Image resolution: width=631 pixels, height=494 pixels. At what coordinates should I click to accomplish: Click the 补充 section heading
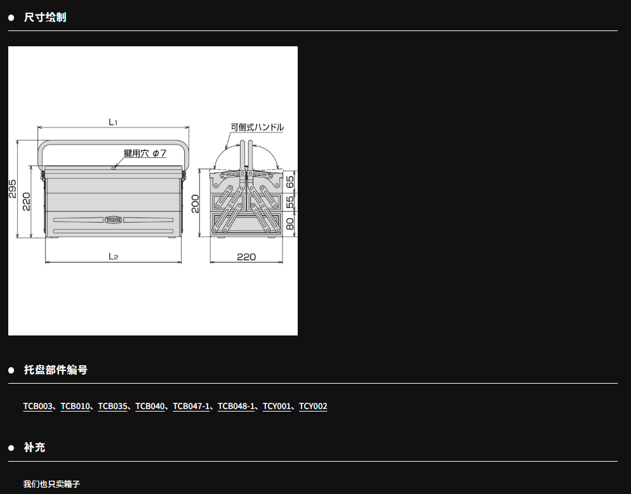tap(35, 448)
